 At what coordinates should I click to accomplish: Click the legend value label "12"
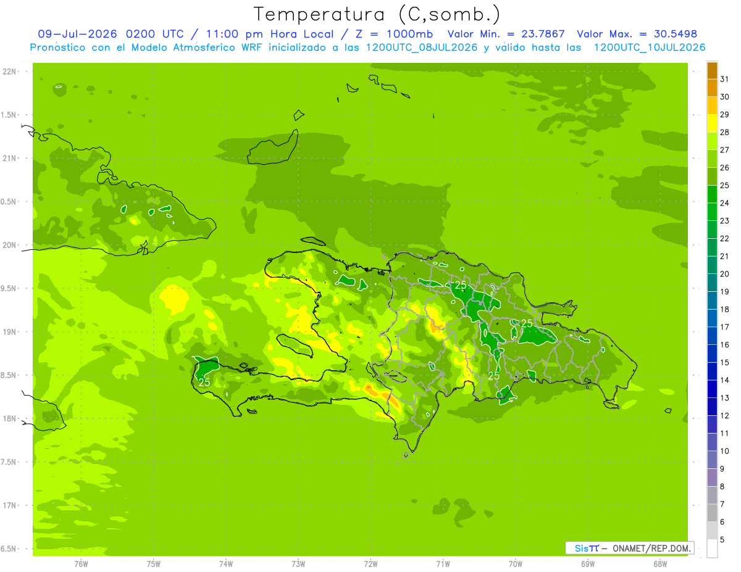point(725,416)
